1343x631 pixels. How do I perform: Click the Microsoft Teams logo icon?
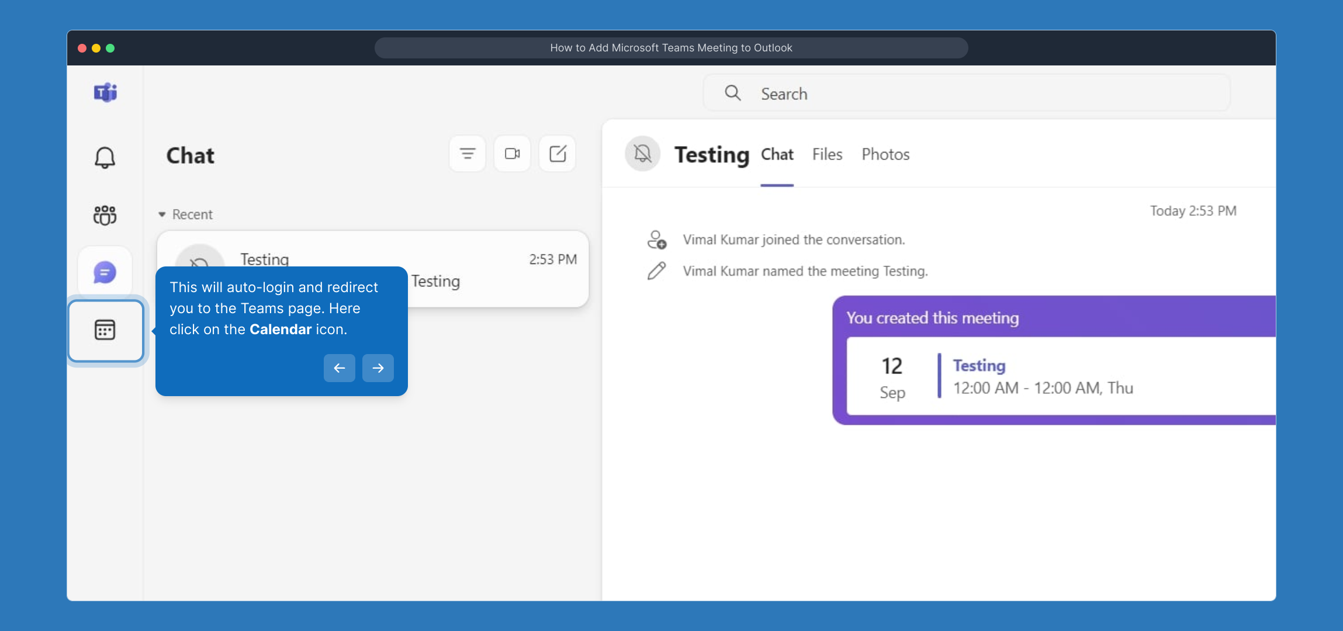(105, 93)
